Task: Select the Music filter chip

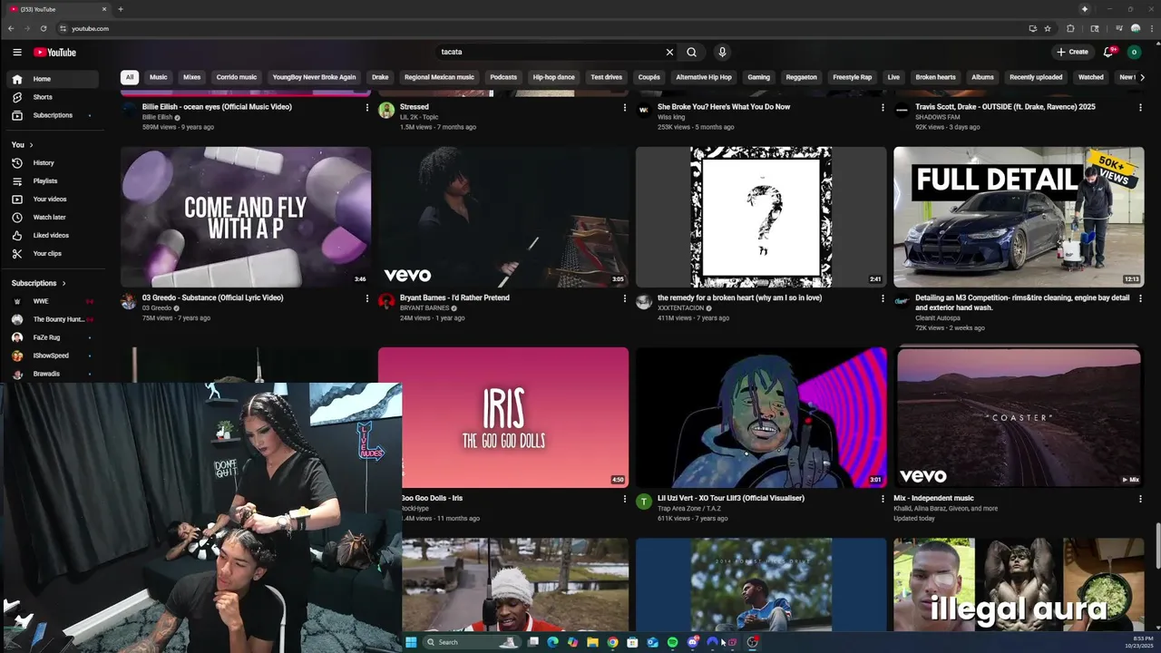Action: coord(159,77)
